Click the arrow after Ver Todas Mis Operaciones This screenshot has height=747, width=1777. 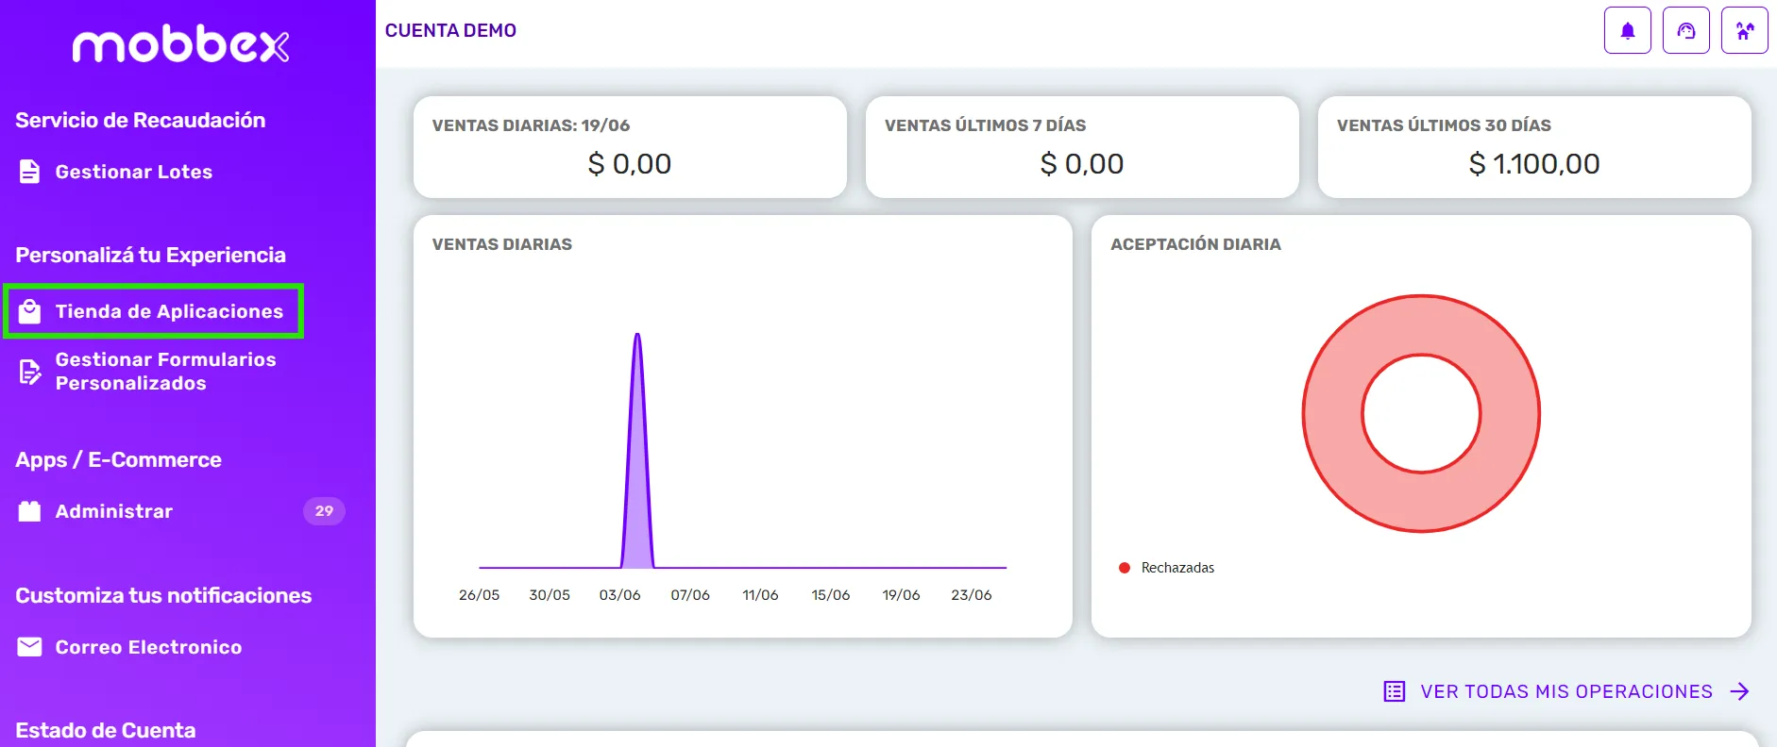click(1739, 691)
